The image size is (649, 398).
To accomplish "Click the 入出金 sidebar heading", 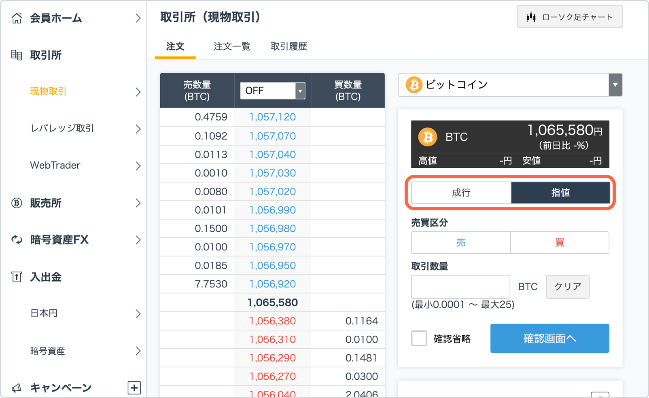I will coord(46,277).
